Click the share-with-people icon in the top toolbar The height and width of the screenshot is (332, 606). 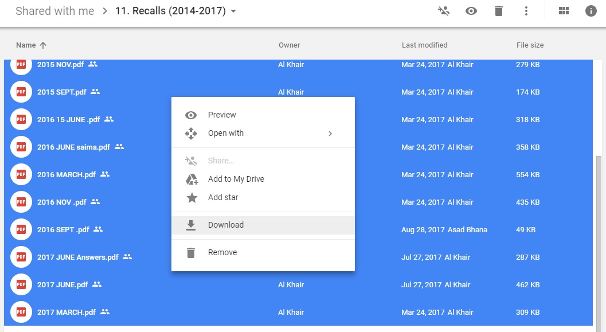(444, 11)
